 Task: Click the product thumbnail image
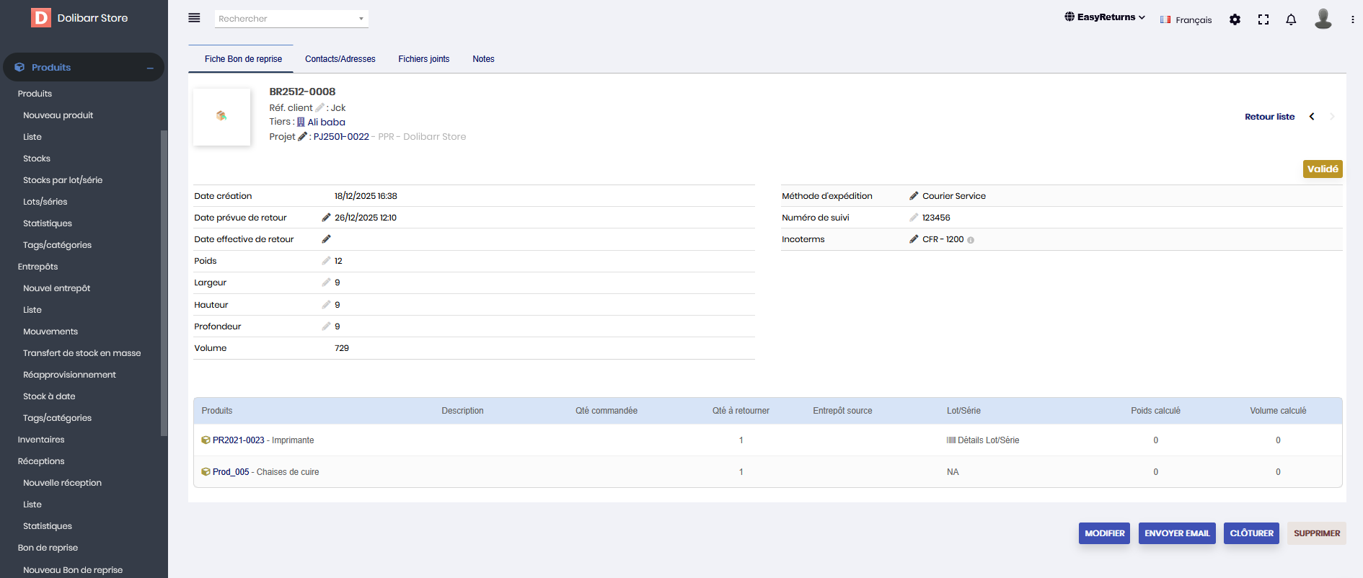[221, 117]
